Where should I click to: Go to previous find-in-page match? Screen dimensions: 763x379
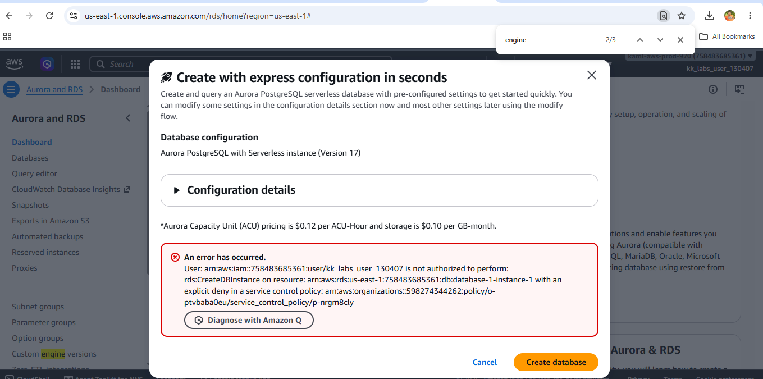point(640,40)
